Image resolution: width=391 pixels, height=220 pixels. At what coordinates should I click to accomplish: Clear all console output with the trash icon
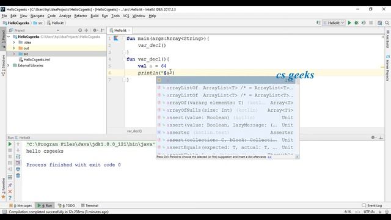[18, 175]
